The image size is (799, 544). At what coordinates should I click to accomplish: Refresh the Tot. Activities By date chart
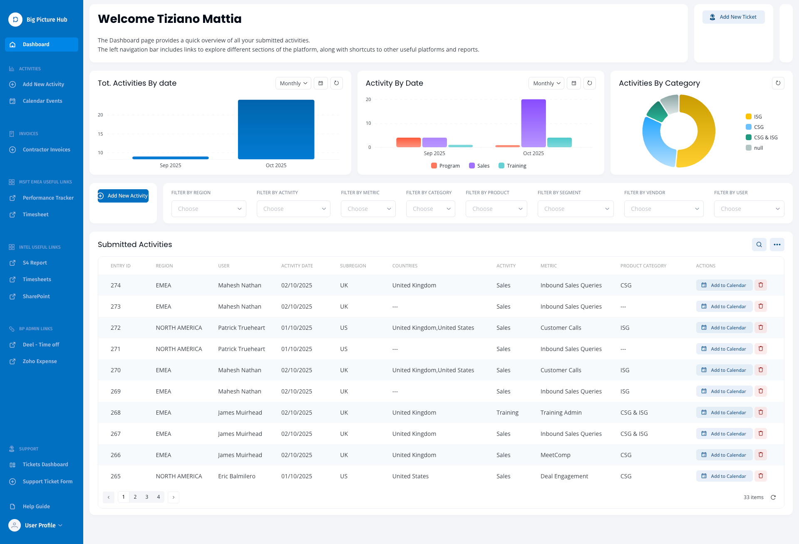tap(336, 83)
